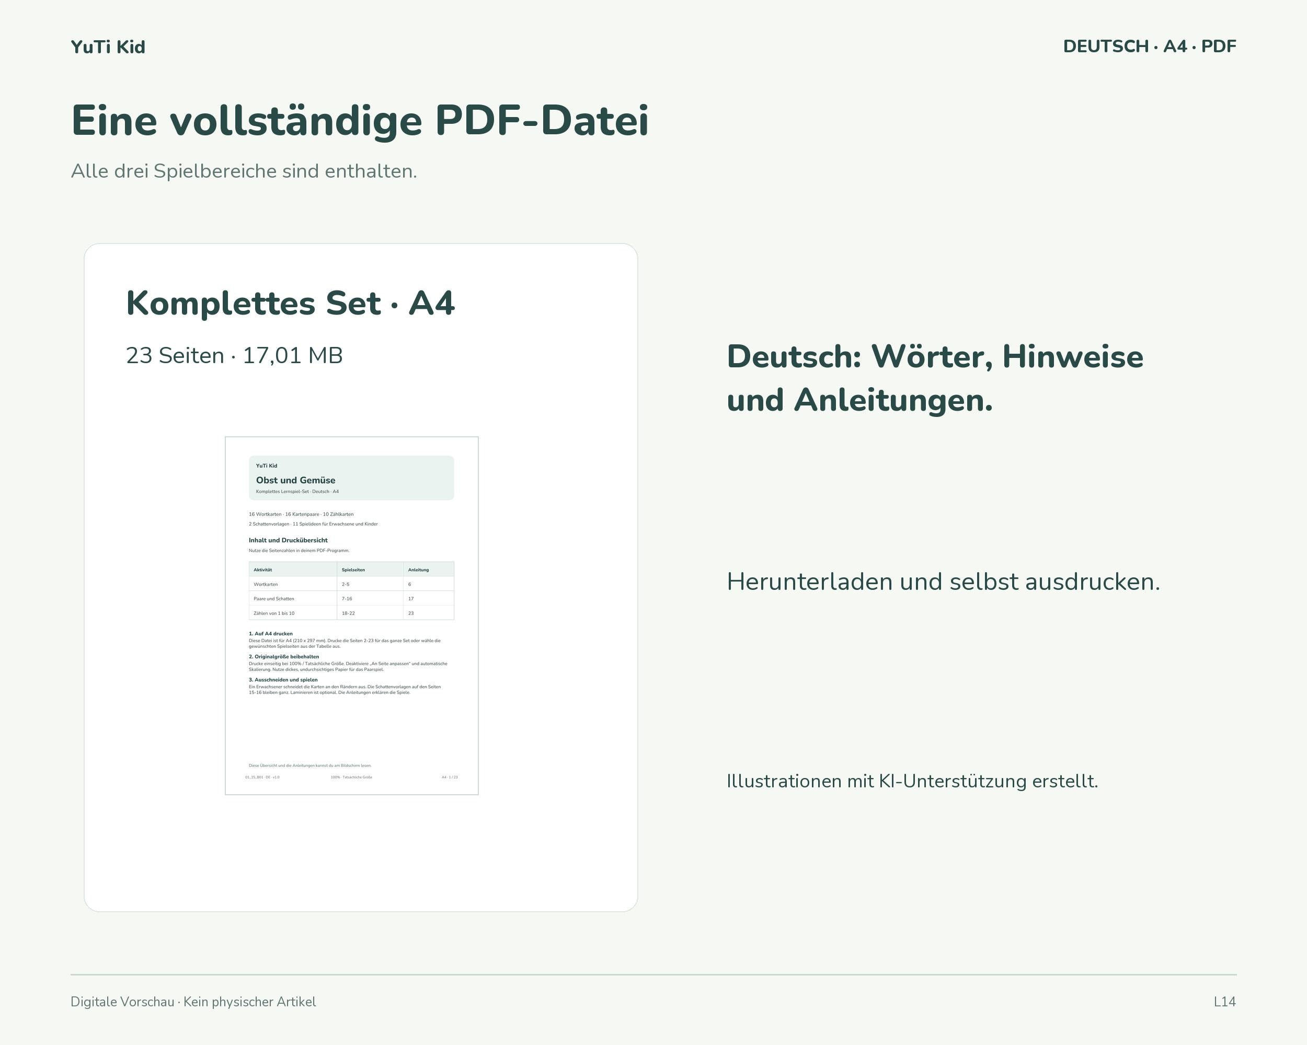Click '16 Wortkarten · 16 Kartenpaare · 10 Zählkarten' line
The image size is (1307, 1045).
coord(301,514)
